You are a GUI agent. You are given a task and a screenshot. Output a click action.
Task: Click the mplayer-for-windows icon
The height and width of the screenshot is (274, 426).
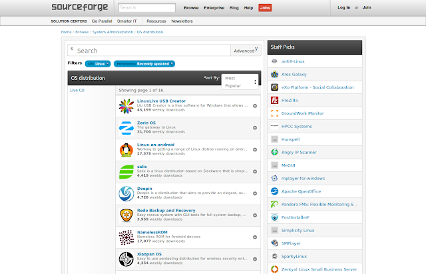pos(274,178)
